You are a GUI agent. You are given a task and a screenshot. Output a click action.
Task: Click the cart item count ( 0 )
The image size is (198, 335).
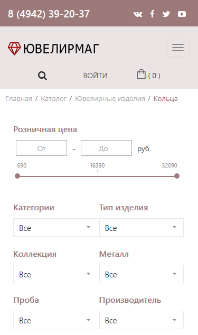154,76
